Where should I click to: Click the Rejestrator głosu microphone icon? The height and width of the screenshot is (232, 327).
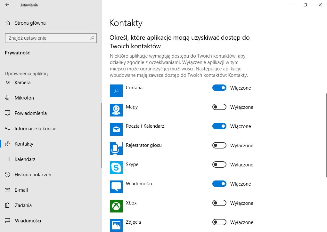pos(116,148)
